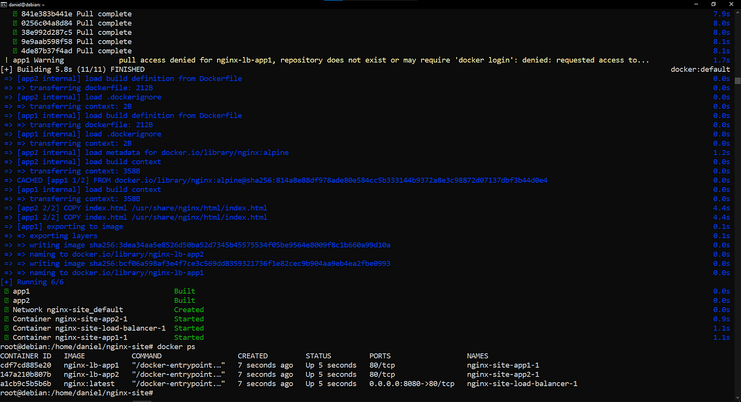741x402 pixels.
Task: Click 'naming to docker.io/library/nginx-lb-app1' line
Action: (104, 273)
